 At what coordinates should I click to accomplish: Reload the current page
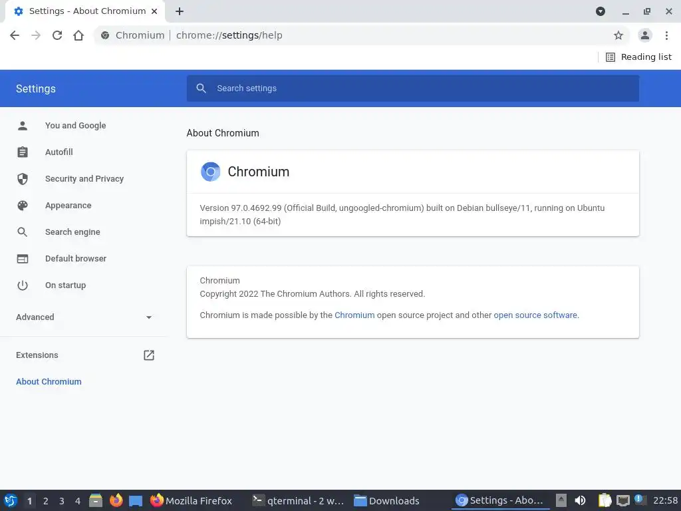pyautogui.click(x=57, y=35)
